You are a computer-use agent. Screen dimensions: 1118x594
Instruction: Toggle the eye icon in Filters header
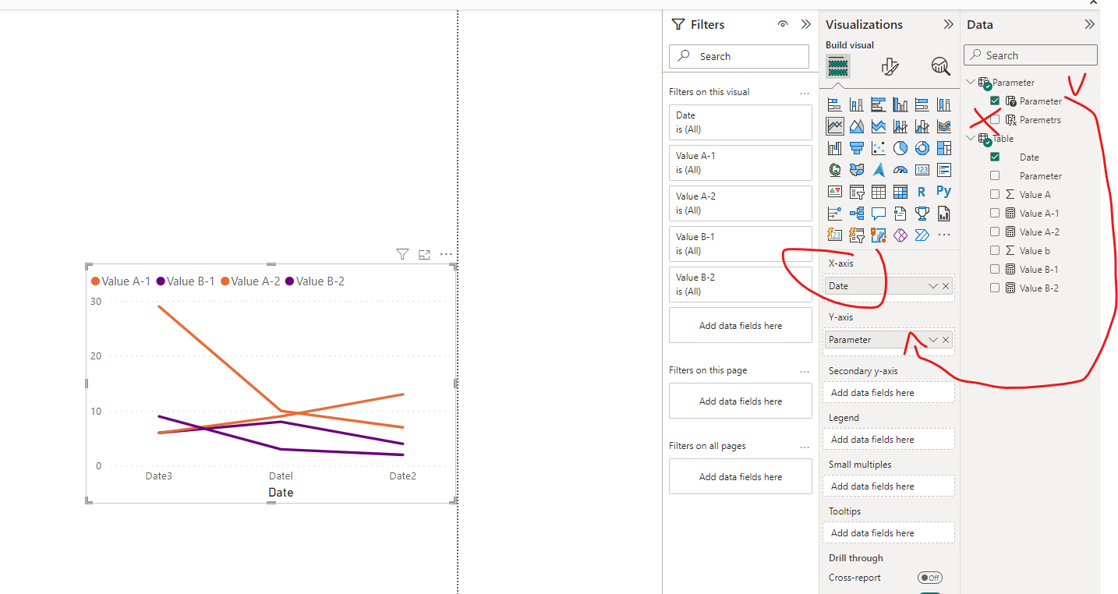coord(783,24)
